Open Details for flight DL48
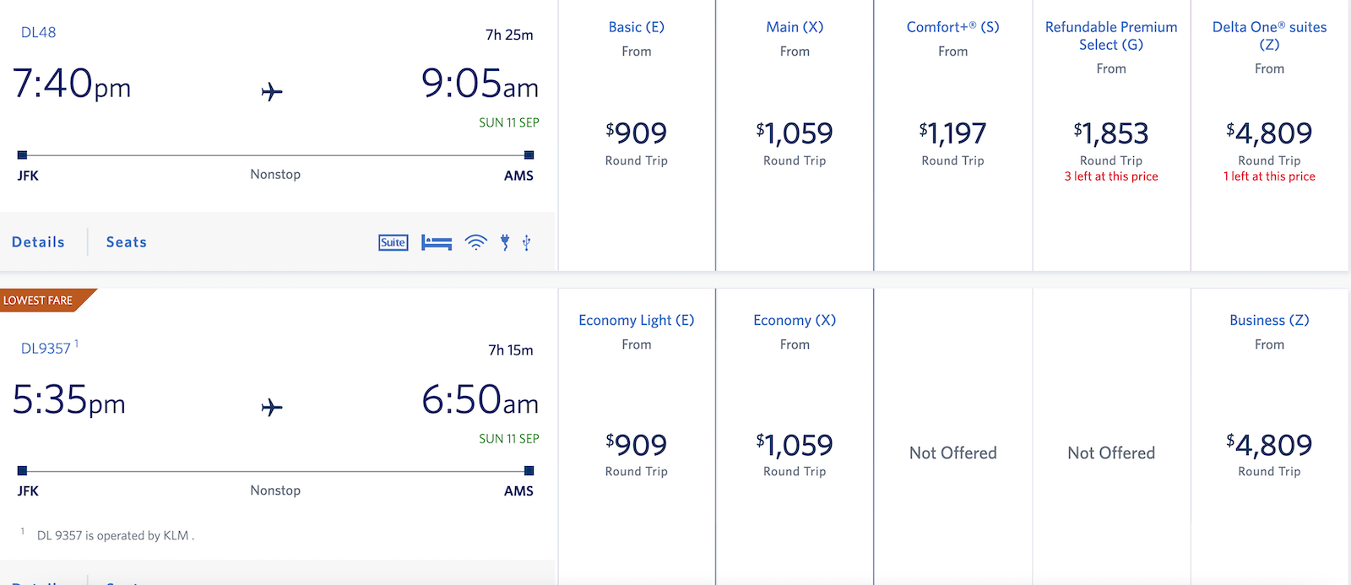The height and width of the screenshot is (585, 1351). [x=37, y=241]
